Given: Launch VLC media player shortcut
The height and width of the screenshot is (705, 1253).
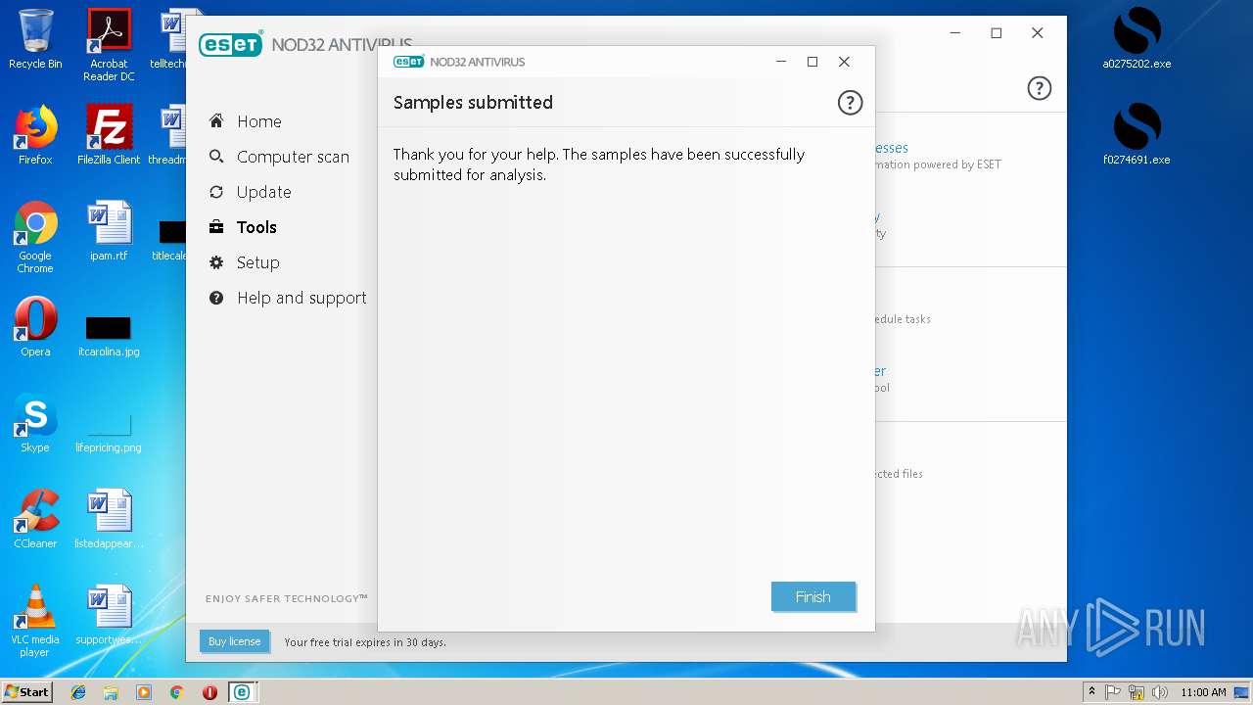Looking at the screenshot, I should [x=35, y=621].
